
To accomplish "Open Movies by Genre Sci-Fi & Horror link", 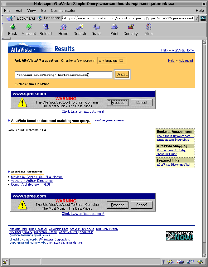I will coord(36,177).
